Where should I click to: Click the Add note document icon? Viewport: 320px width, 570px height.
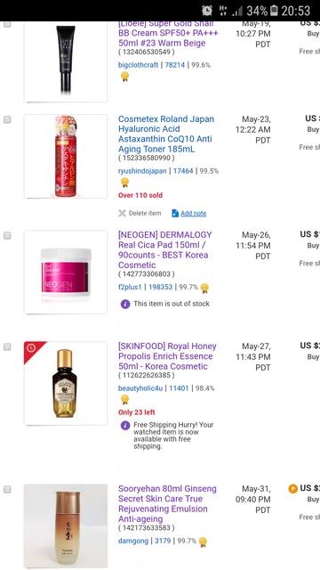pos(175,213)
